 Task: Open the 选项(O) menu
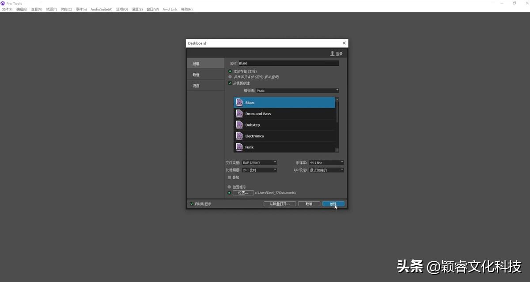pos(122,9)
